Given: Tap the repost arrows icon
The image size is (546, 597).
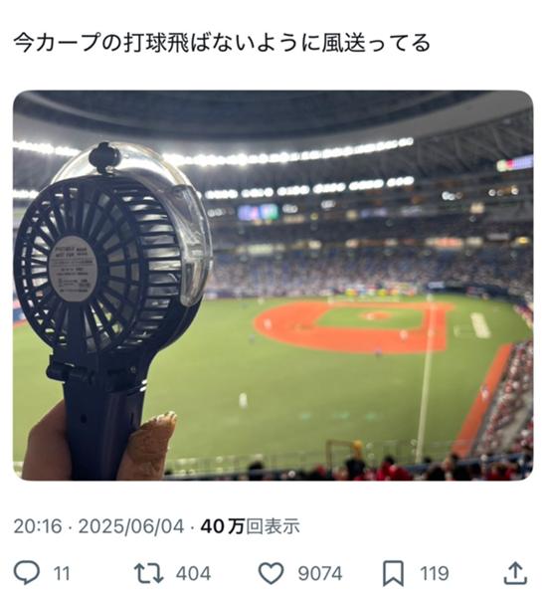Looking at the screenshot, I should tap(149, 573).
